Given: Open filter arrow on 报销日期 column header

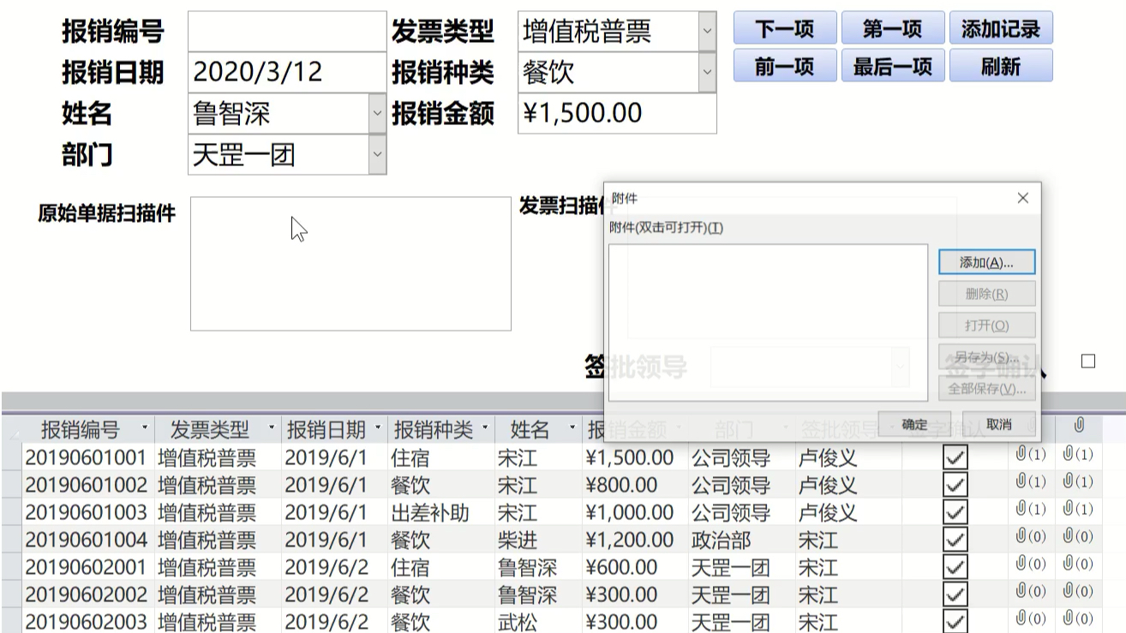Looking at the screenshot, I should 377,427.
